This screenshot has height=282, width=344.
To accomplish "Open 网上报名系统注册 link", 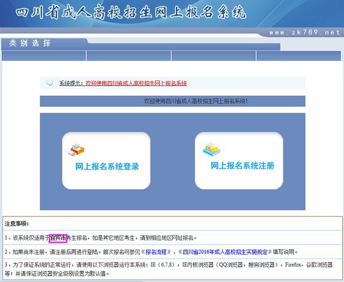I will click(x=242, y=166).
